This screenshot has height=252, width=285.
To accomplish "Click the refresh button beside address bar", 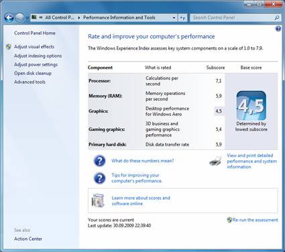I will [182, 18].
